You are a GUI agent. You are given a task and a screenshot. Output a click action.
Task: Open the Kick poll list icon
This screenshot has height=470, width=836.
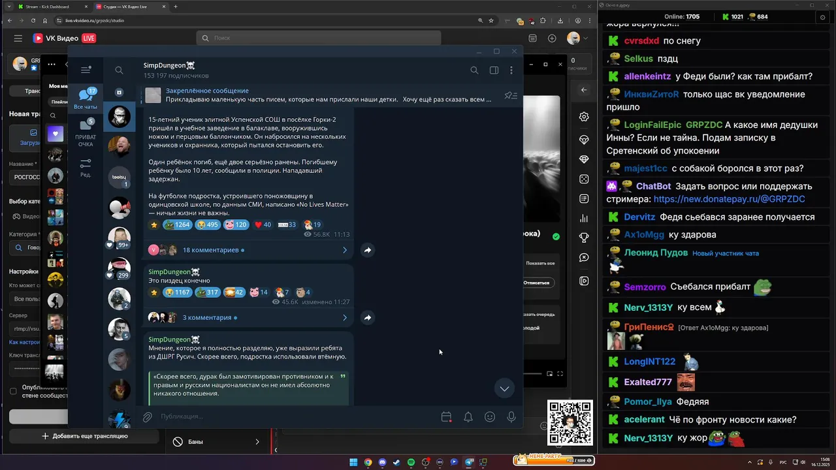coord(584,198)
